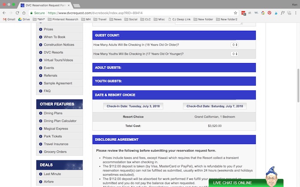Open Construction Notices from sidebar
Image resolution: width=300 pixels, height=187 pixels.
point(59,44)
